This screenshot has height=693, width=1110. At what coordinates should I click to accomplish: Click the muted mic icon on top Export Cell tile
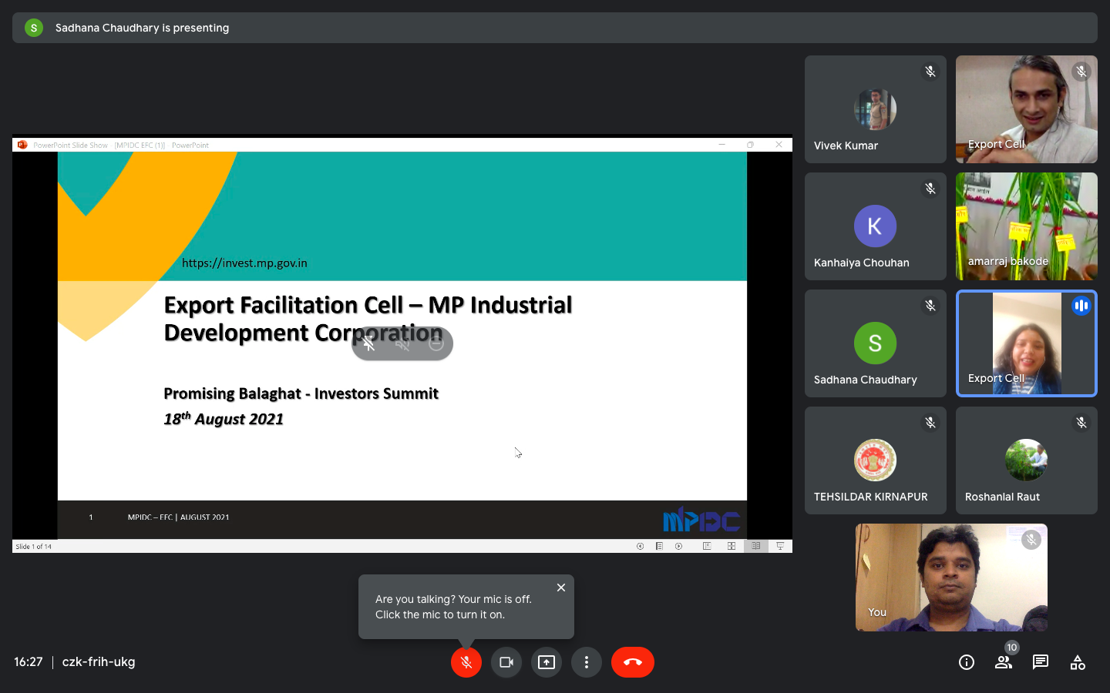1081,72
